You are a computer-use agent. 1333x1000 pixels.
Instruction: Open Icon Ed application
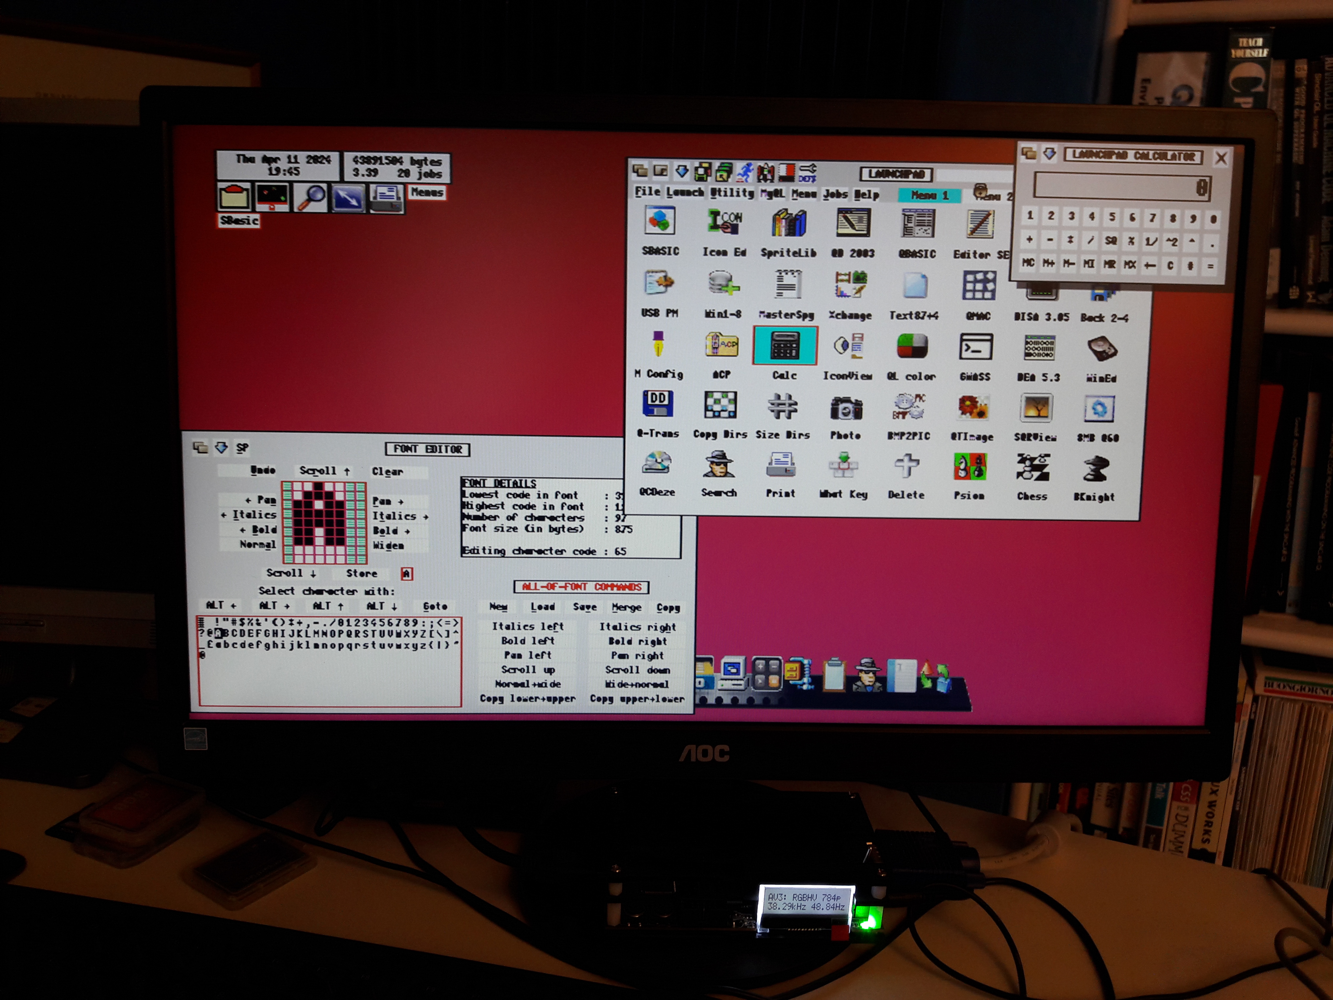pyautogui.click(x=724, y=222)
